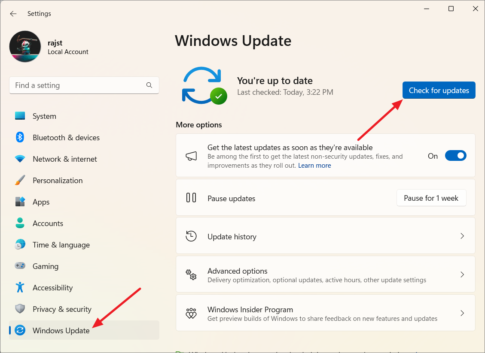Click the Gaming controller icon
Viewport: 485px width, 353px height.
pos(20,266)
